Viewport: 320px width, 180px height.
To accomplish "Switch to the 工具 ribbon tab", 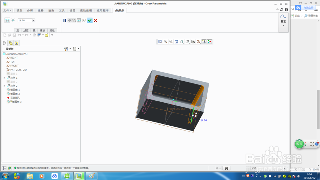I will (x=62, y=11).
